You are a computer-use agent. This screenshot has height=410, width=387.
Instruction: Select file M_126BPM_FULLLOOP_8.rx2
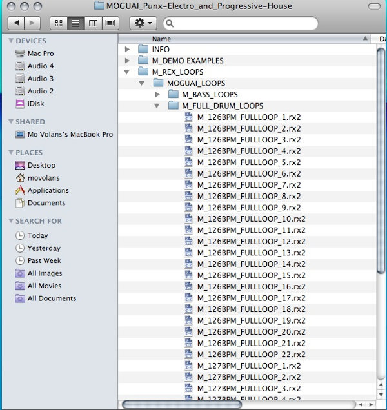(249, 196)
